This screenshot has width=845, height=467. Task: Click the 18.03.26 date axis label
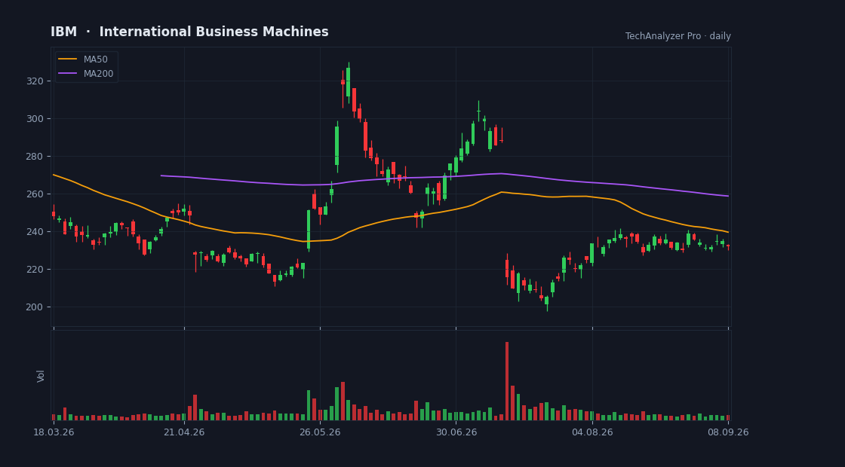[54, 432]
